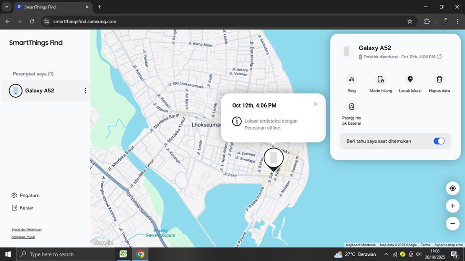The height and width of the screenshot is (261, 465).
Task: Open the weather widget 27°C Berawan
Action: (x=355, y=254)
